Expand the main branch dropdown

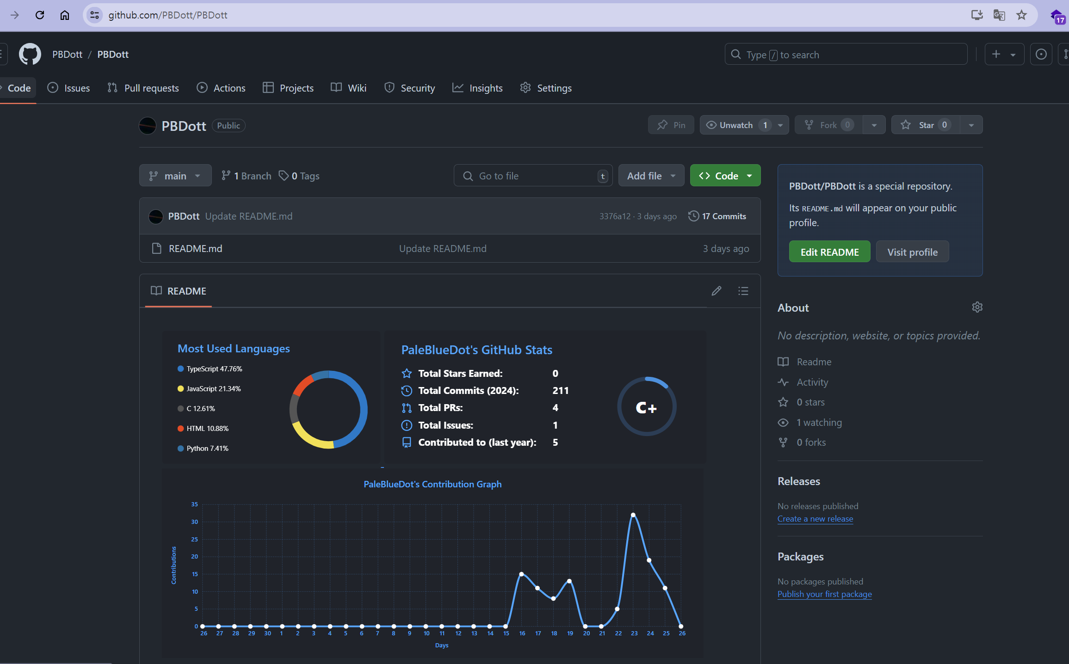pos(175,176)
